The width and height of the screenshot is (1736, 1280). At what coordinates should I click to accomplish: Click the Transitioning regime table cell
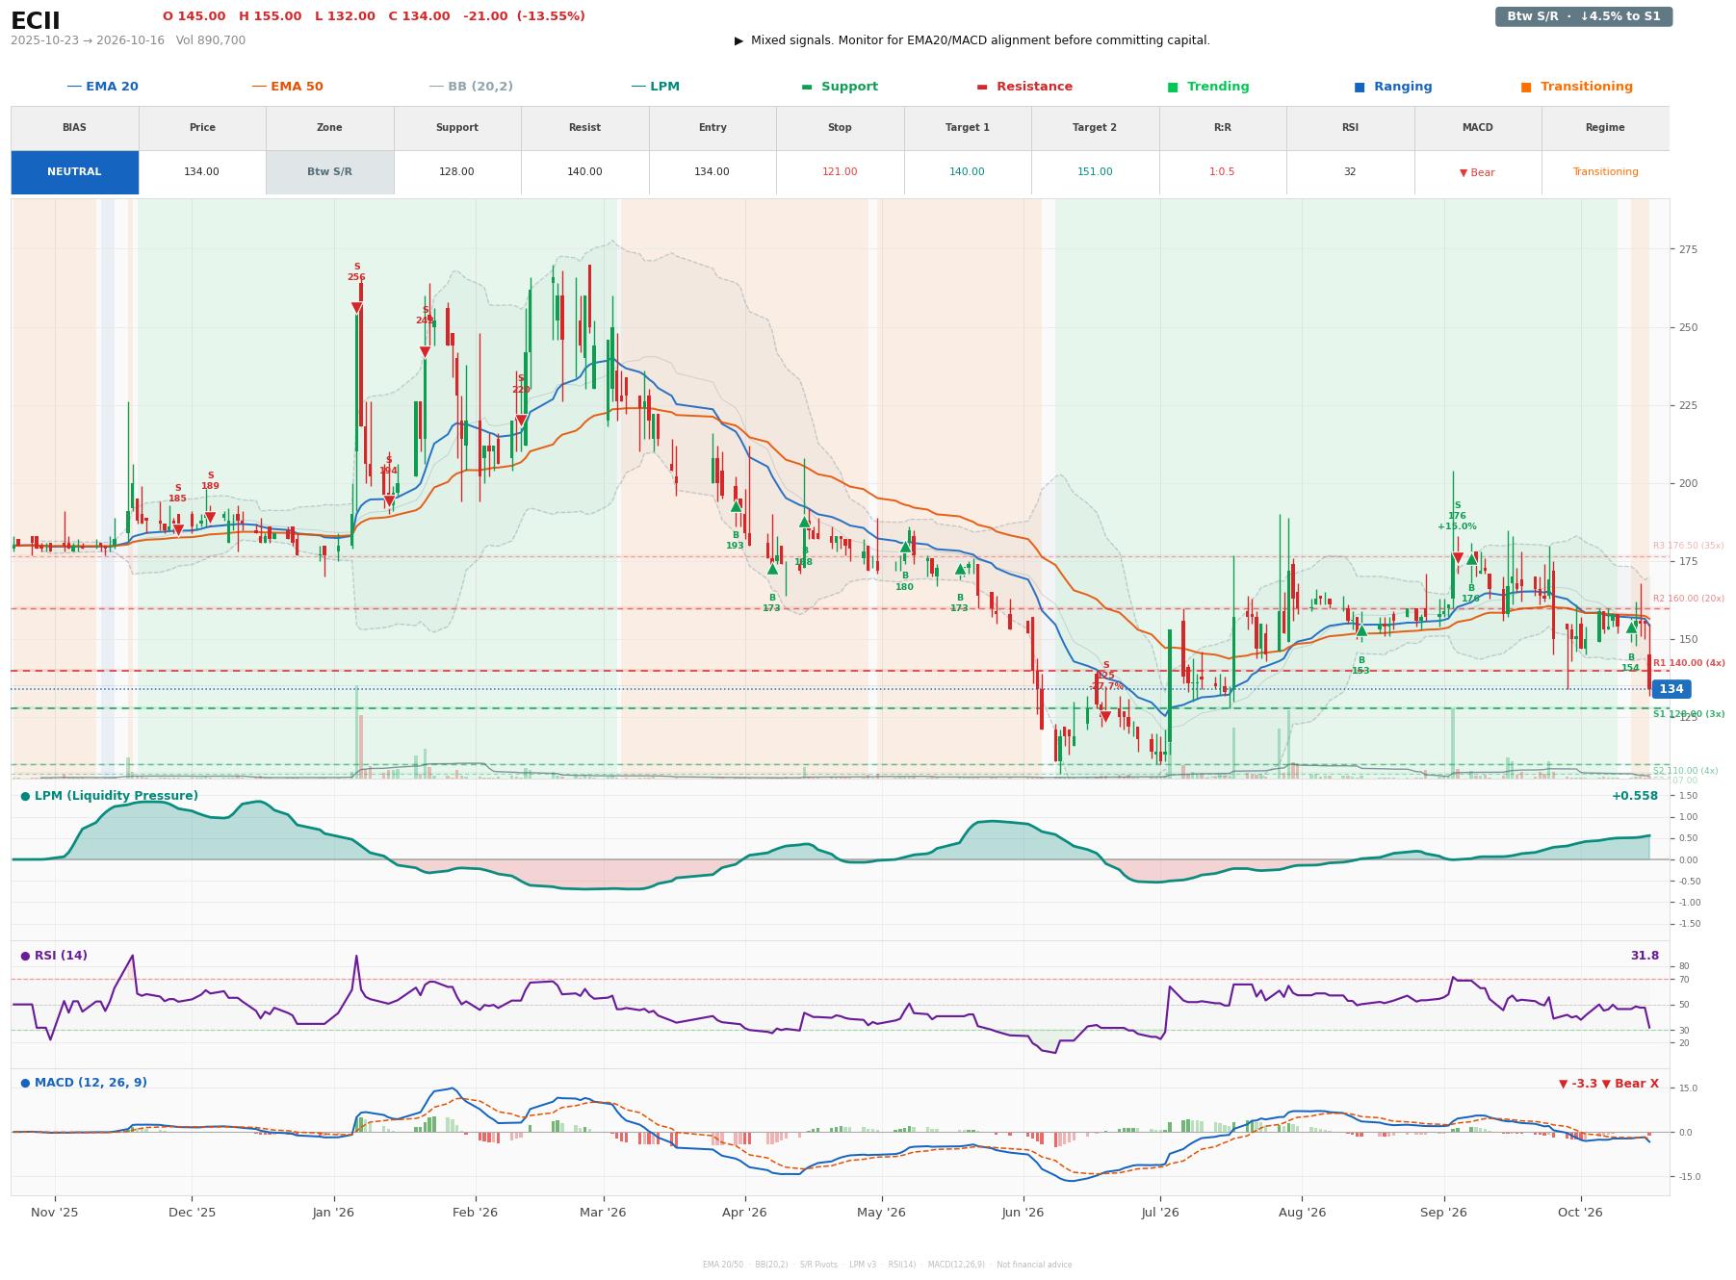click(1605, 172)
